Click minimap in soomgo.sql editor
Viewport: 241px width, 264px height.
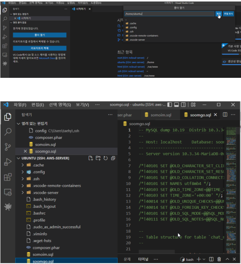(x=231, y=190)
